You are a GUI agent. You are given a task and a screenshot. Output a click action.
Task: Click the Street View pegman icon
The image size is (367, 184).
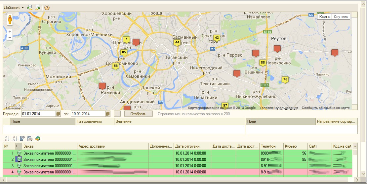tap(10, 20)
